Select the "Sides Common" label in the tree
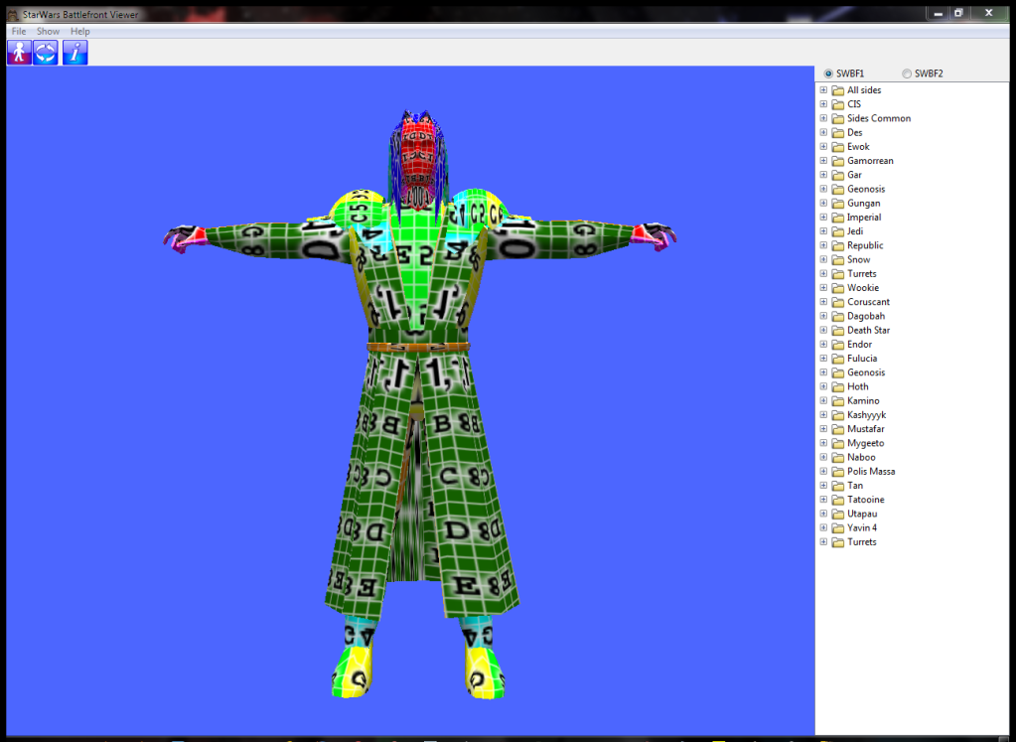The image size is (1016, 742). coord(879,118)
